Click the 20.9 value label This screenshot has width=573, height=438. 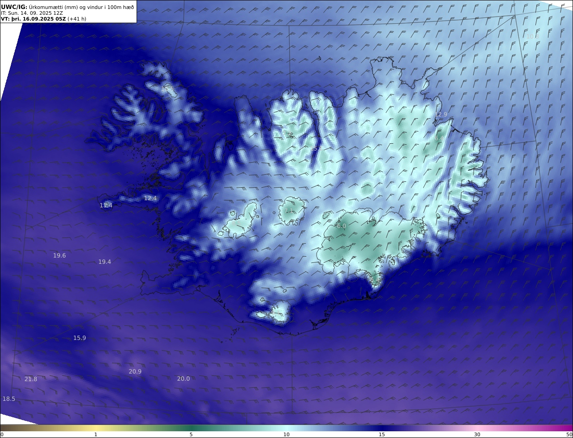[135, 371]
